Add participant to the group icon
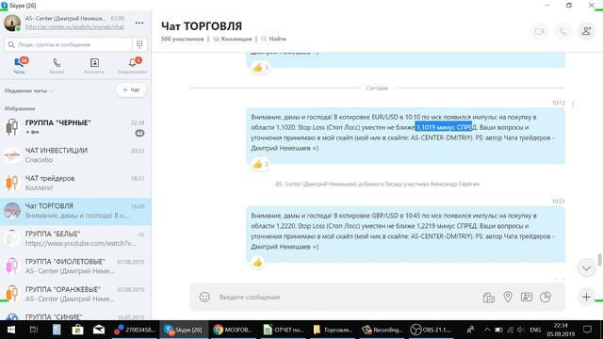Image resolution: width=603 pixels, height=339 pixels. (586, 31)
